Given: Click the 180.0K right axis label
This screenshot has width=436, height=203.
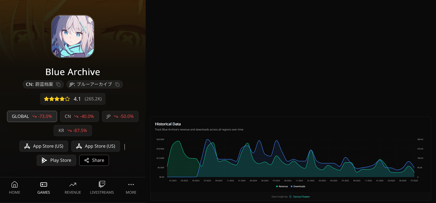Looking at the screenshot, I should coord(420,158).
